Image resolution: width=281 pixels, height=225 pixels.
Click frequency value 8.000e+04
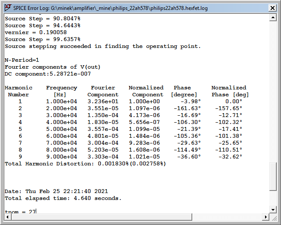point(62,150)
